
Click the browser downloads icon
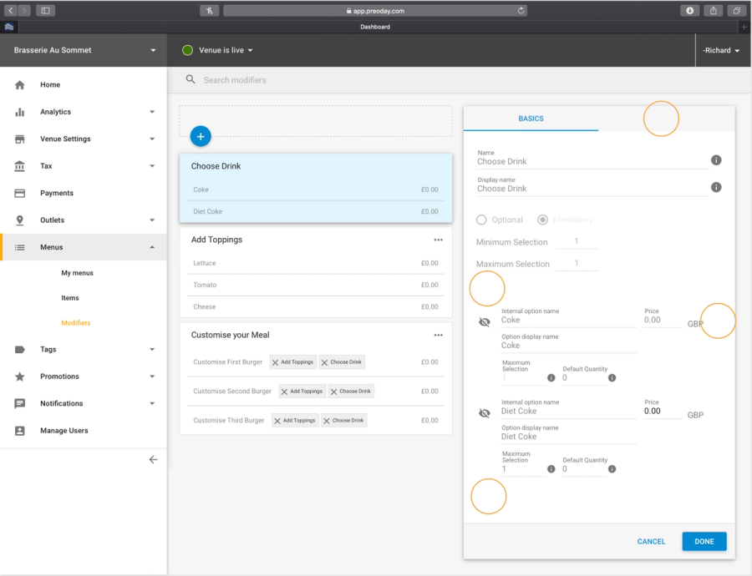click(x=689, y=11)
